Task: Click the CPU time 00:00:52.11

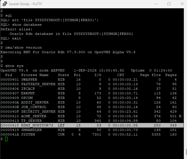Action: pos(125,134)
